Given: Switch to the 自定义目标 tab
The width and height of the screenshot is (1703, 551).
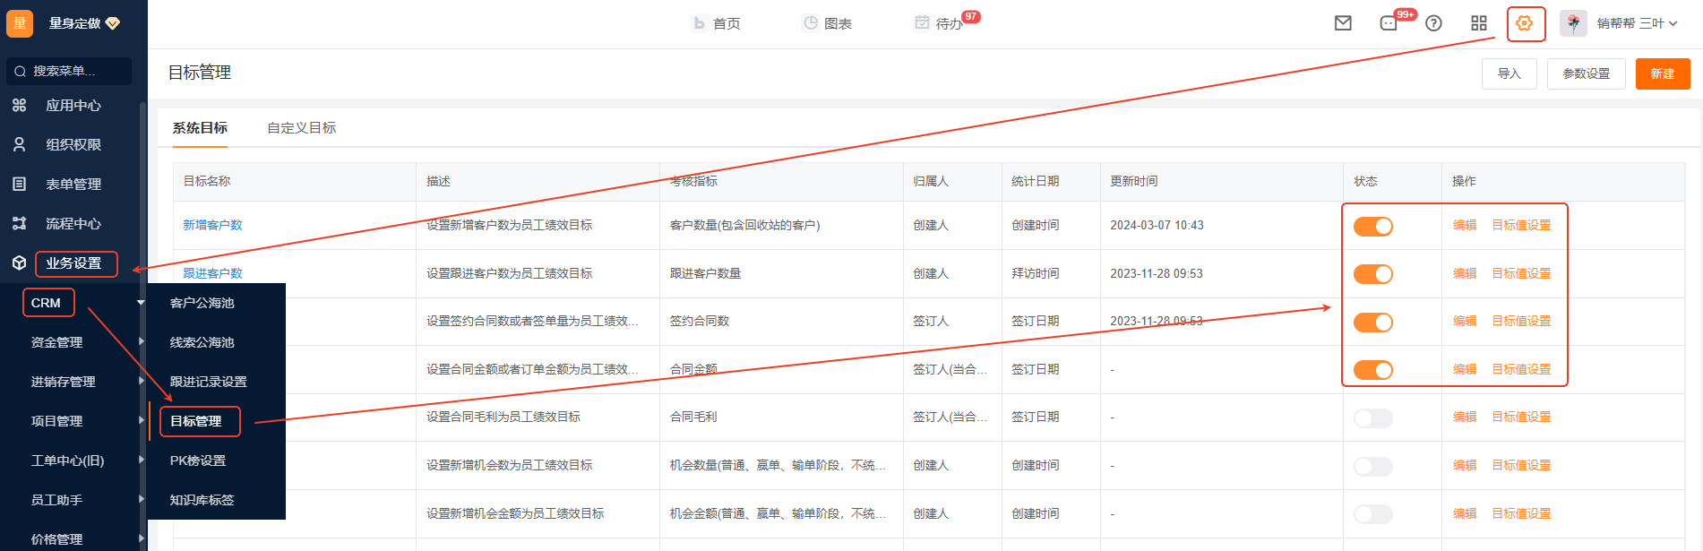Looking at the screenshot, I should point(301,128).
